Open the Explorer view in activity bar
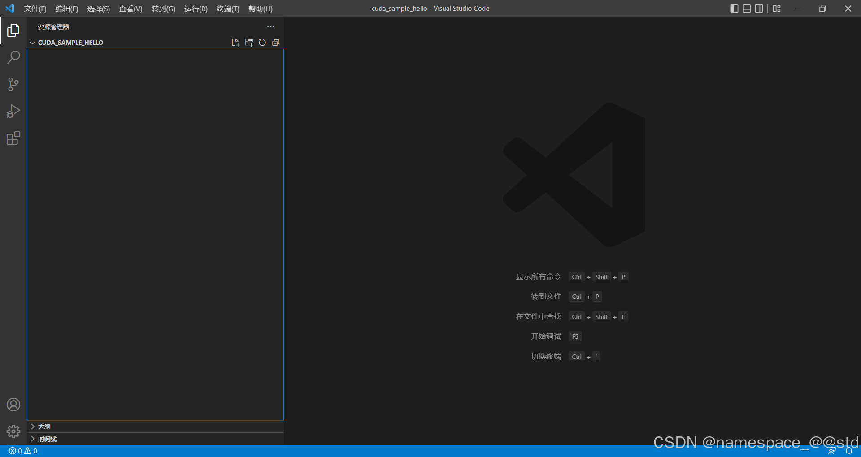This screenshot has height=457, width=861. [13, 30]
